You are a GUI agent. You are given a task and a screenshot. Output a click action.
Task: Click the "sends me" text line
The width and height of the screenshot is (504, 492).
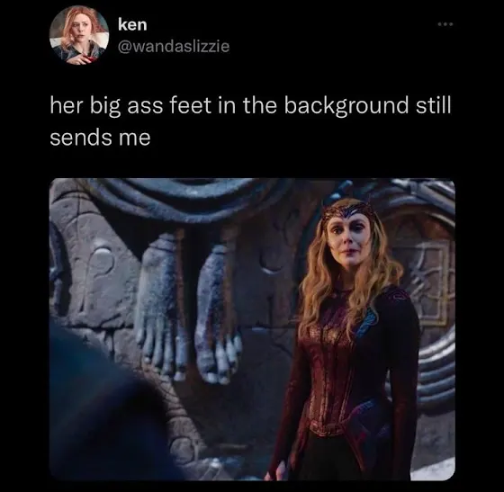point(100,139)
